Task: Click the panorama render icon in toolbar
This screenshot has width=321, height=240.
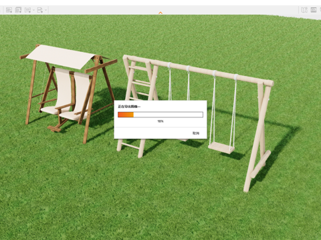Action: click(27, 10)
